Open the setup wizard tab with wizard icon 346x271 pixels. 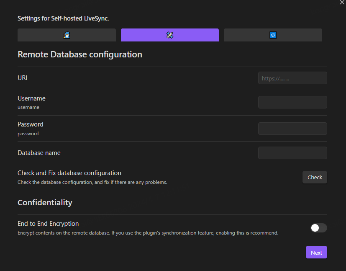[67, 35]
